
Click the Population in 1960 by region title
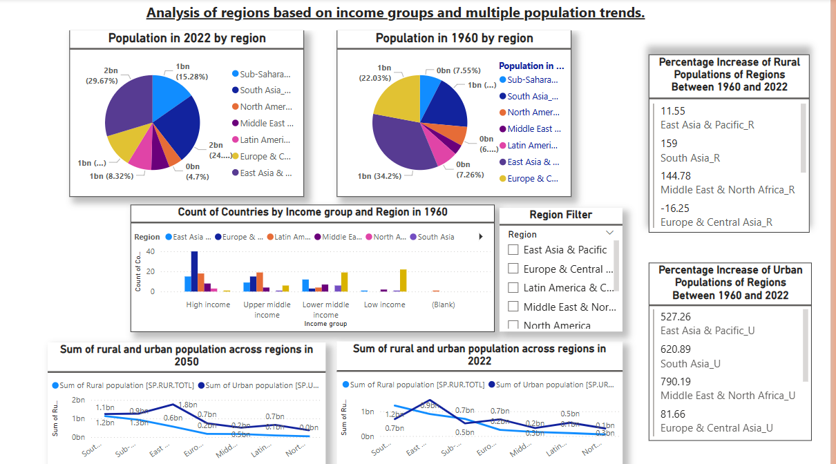(x=454, y=39)
